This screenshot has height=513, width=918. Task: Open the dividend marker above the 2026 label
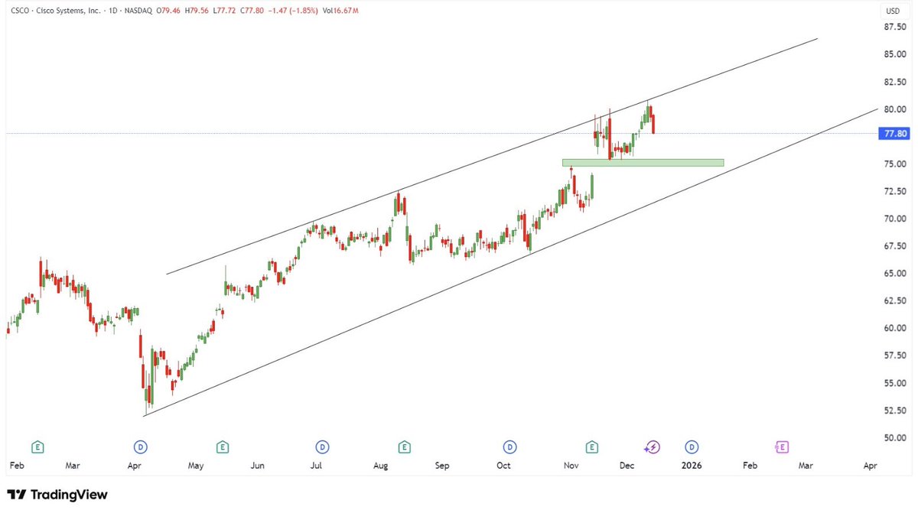point(691,446)
